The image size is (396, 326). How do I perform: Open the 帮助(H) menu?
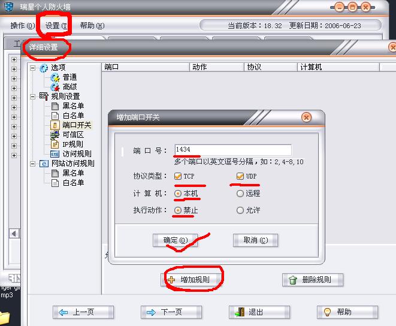click(92, 26)
